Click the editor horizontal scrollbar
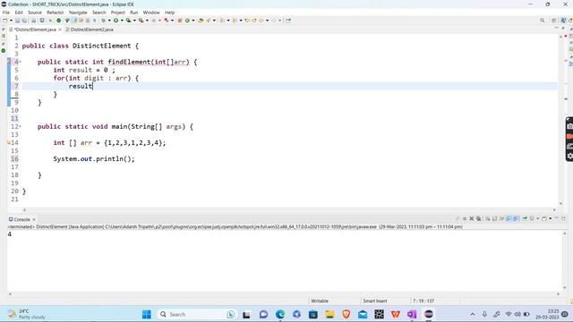Screen dimensions: 573x322 289,210
